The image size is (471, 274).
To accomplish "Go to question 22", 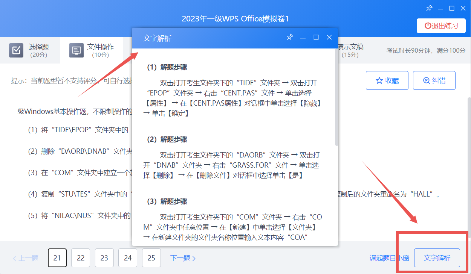I will (x=81, y=258).
